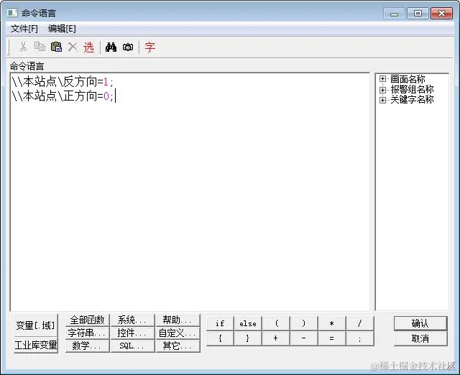Click the camera-shaped toolbar icon
This screenshot has height=375, width=460.
click(128, 47)
